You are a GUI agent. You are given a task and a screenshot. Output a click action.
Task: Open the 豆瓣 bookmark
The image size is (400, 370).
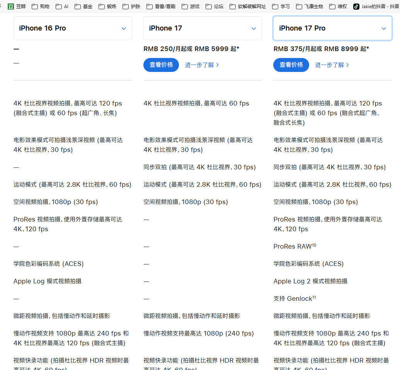17,6
